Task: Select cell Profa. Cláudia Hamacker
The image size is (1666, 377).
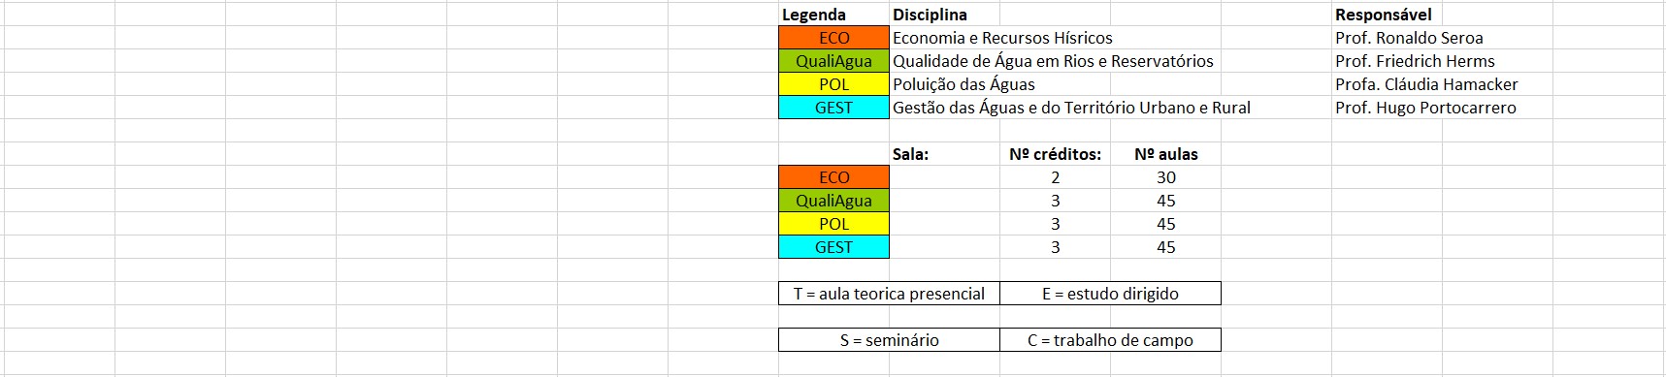Action: pos(1426,84)
